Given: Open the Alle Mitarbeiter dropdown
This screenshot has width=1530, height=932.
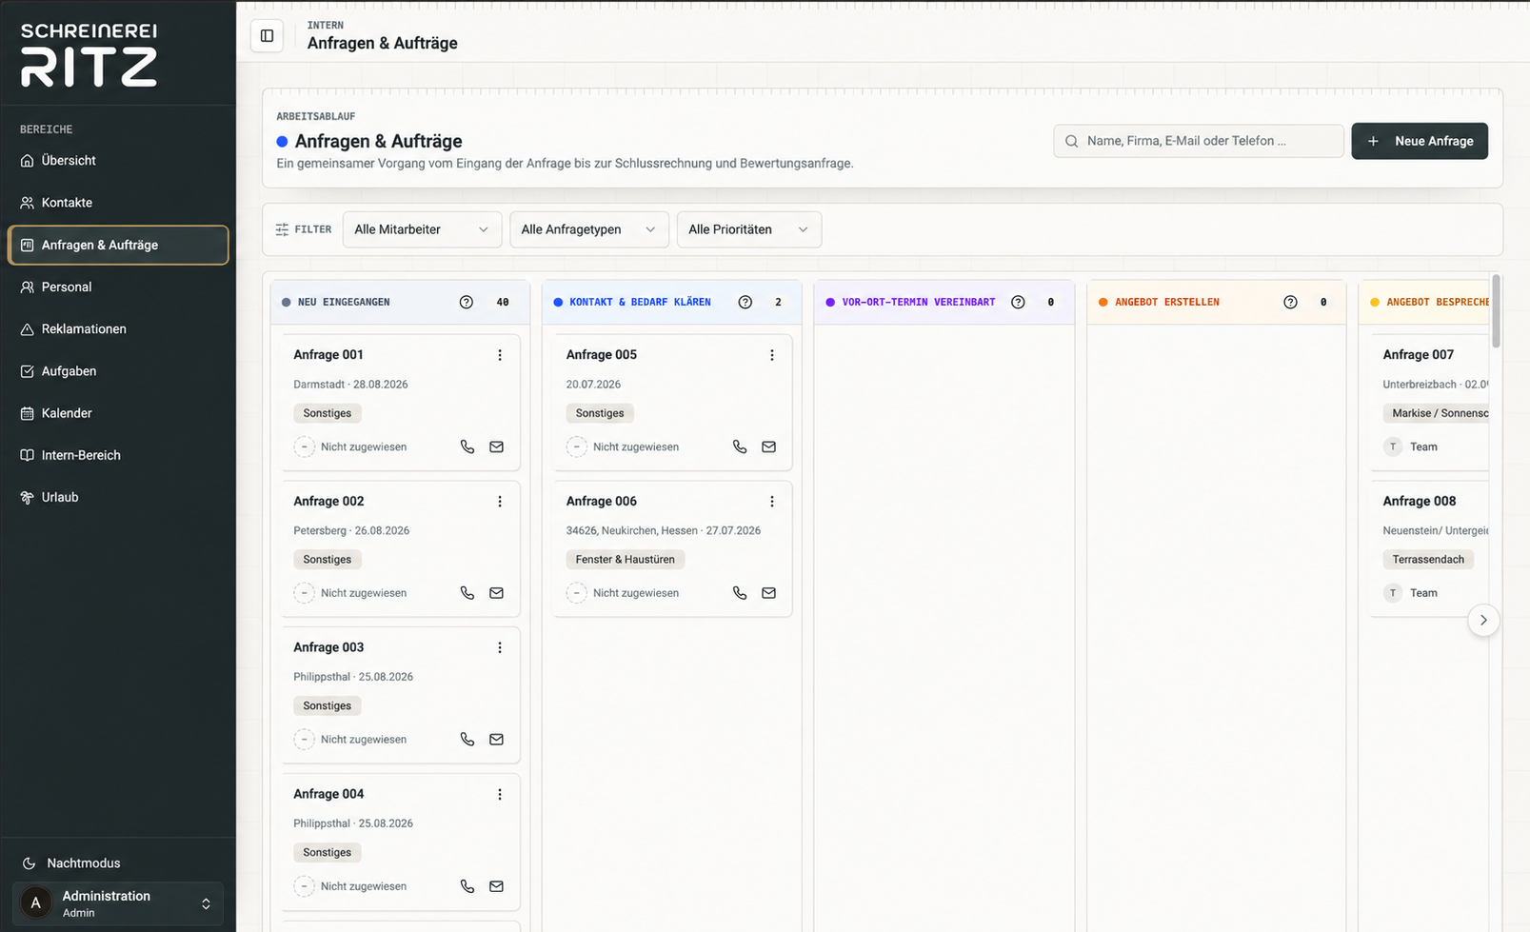Looking at the screenshot, I should click(422, 229).
